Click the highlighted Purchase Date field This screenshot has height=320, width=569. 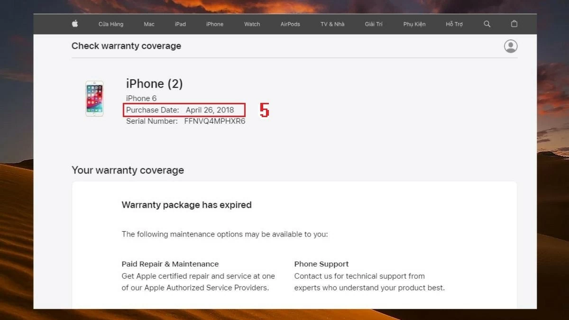pos(184,110)
